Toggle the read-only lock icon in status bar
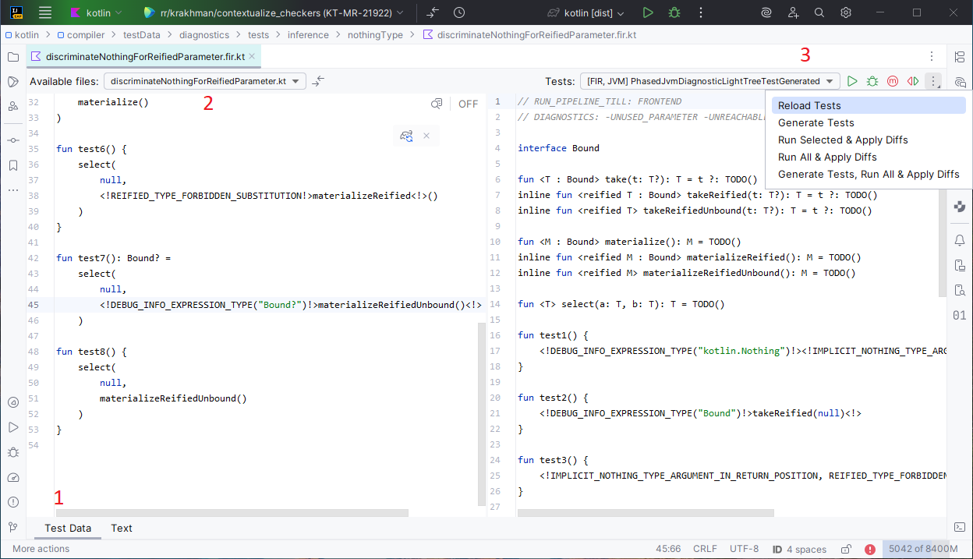The height and width of the screenshot is (559, 973). point(846,549)
